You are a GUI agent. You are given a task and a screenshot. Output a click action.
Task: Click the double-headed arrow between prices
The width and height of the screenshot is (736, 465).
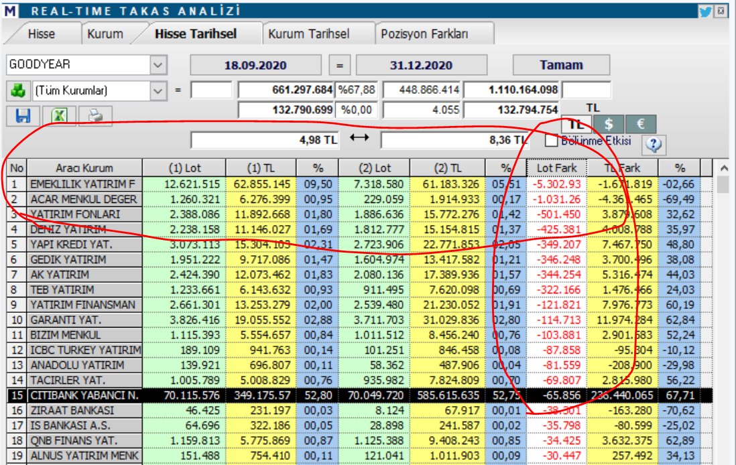point(359,137)
